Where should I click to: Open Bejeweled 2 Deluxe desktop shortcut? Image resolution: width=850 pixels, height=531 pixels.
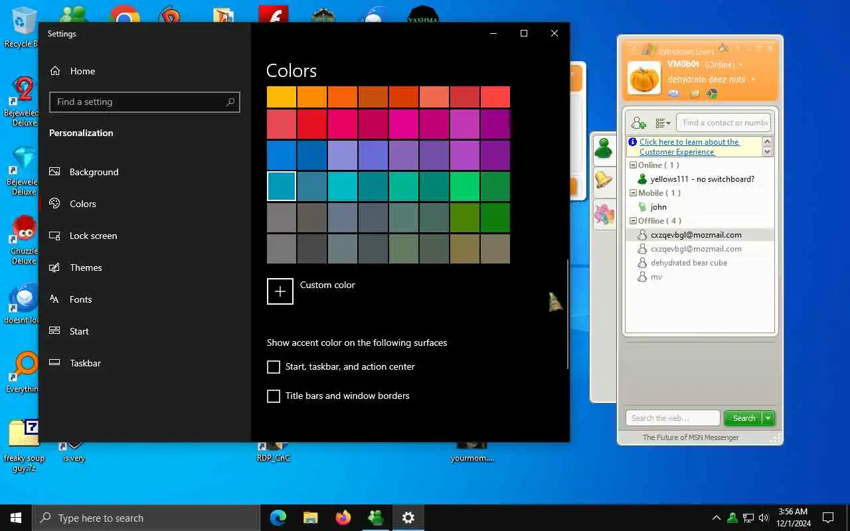click(23, 101)
